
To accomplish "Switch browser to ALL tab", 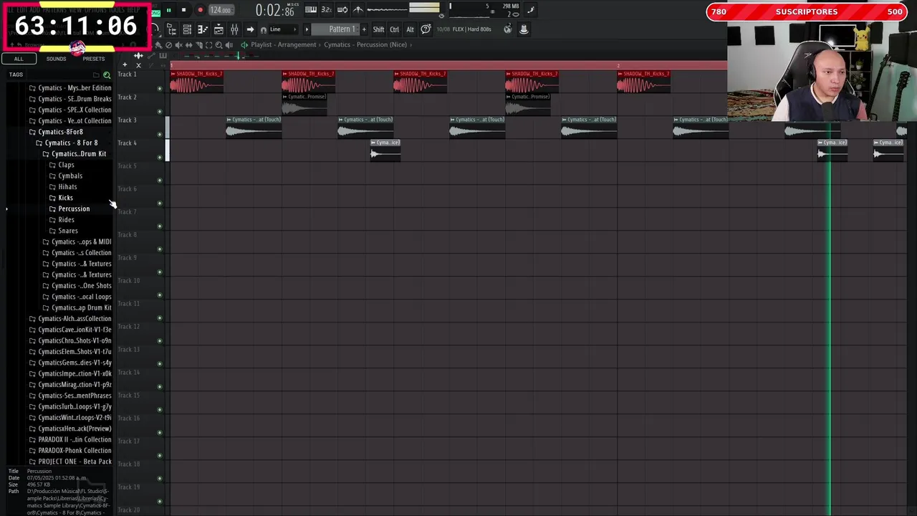I will 19,59.
